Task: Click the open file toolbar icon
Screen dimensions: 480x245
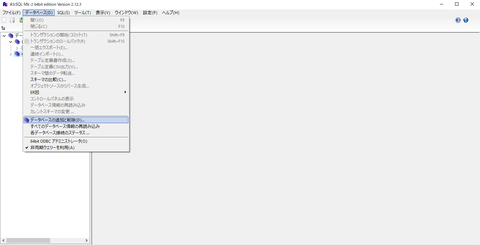Action: pos(12,20)
